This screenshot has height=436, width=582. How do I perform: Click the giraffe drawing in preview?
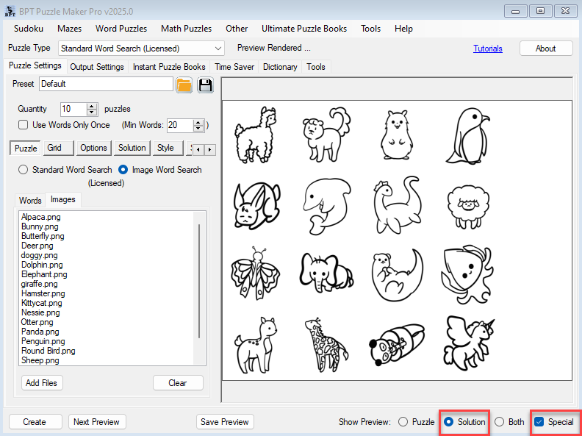click(323, 346)
